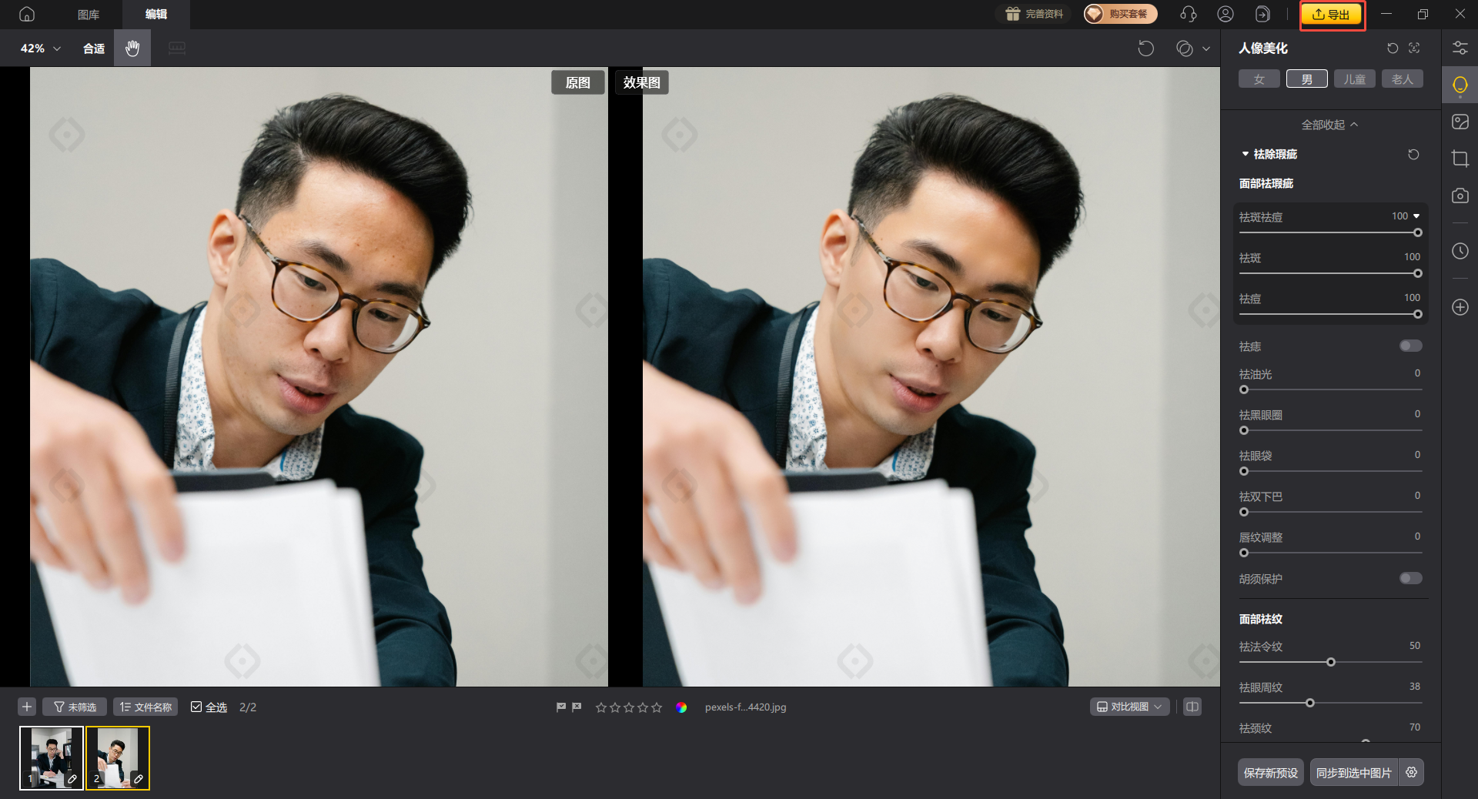Open the history (clock) icon in sidebar

(x=1460, y=251)
